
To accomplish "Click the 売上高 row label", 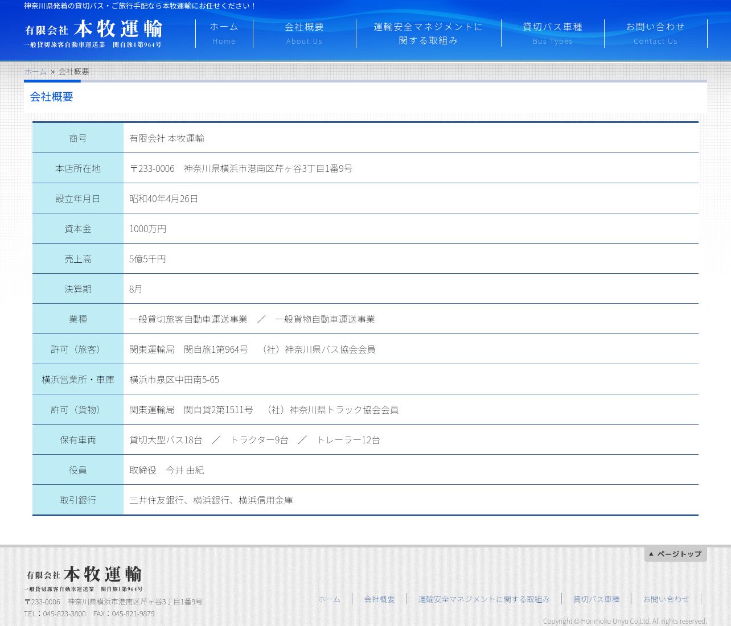I will point(78,259).
